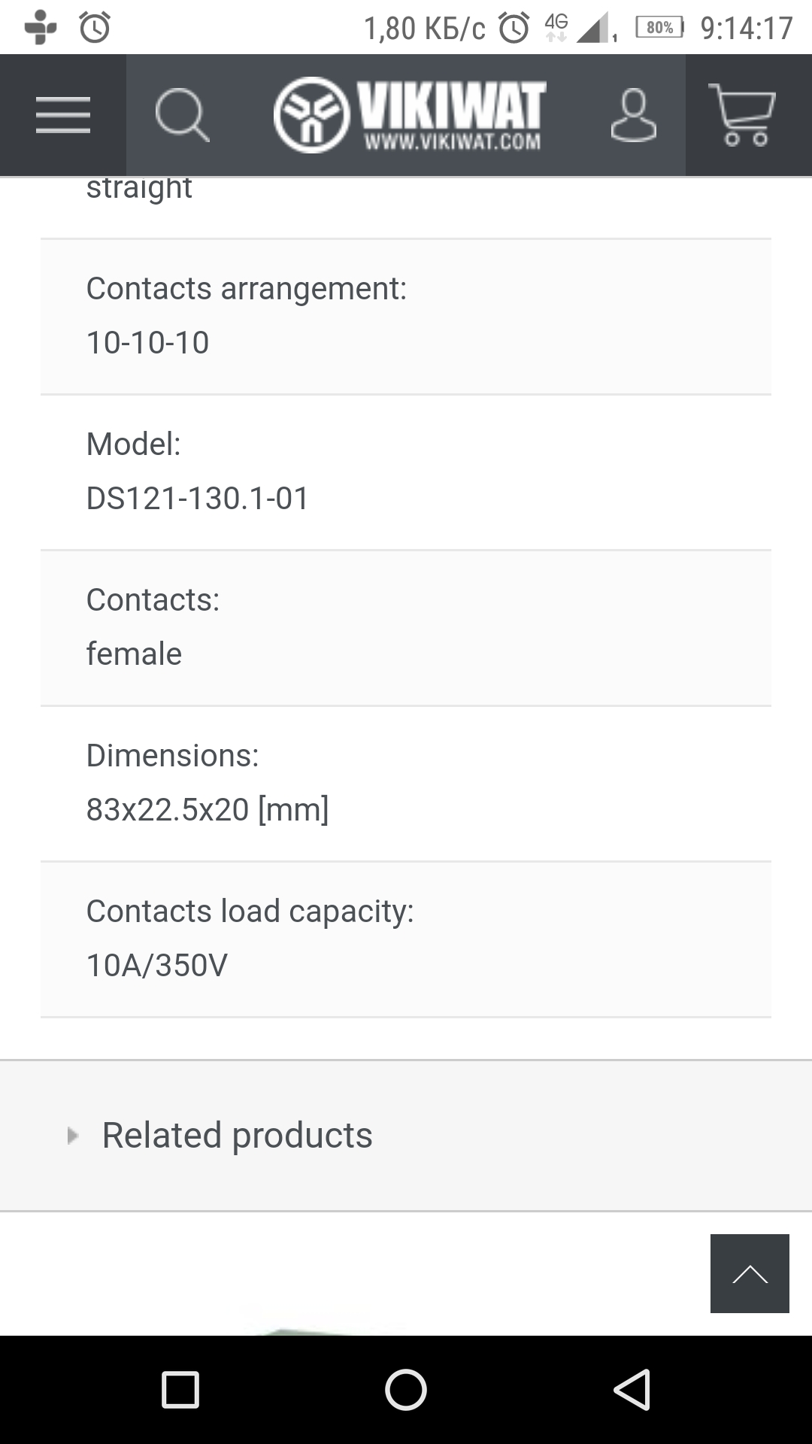Screen dimensions: 812x1444
Task: Tap the alarm clock status icon
Action: [x=95, y=29]
